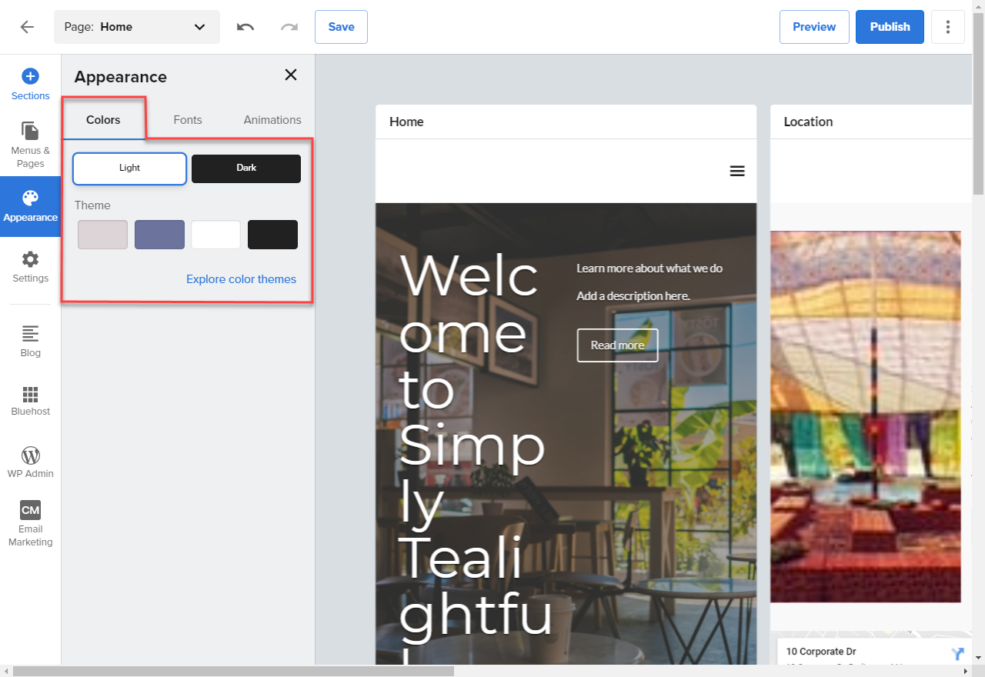Click 'Learn more about what we do' text
Image resolution: width=985 pixels, height=677 pixels.
point(649,268)
